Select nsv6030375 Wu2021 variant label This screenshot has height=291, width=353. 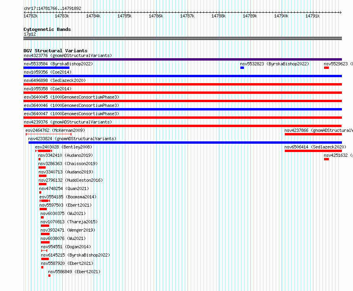tap(63, 213)
